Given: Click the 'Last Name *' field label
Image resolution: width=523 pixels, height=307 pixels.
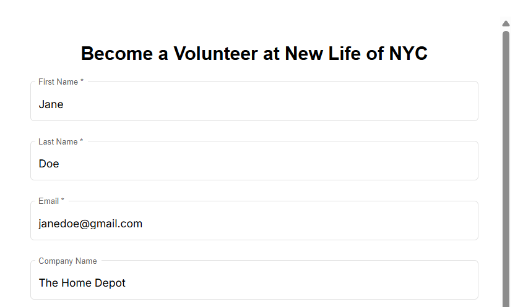Looking at the screenshot, I should (x=58, y=141).
